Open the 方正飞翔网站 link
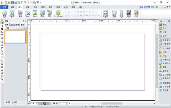 [x=144, y=7]
